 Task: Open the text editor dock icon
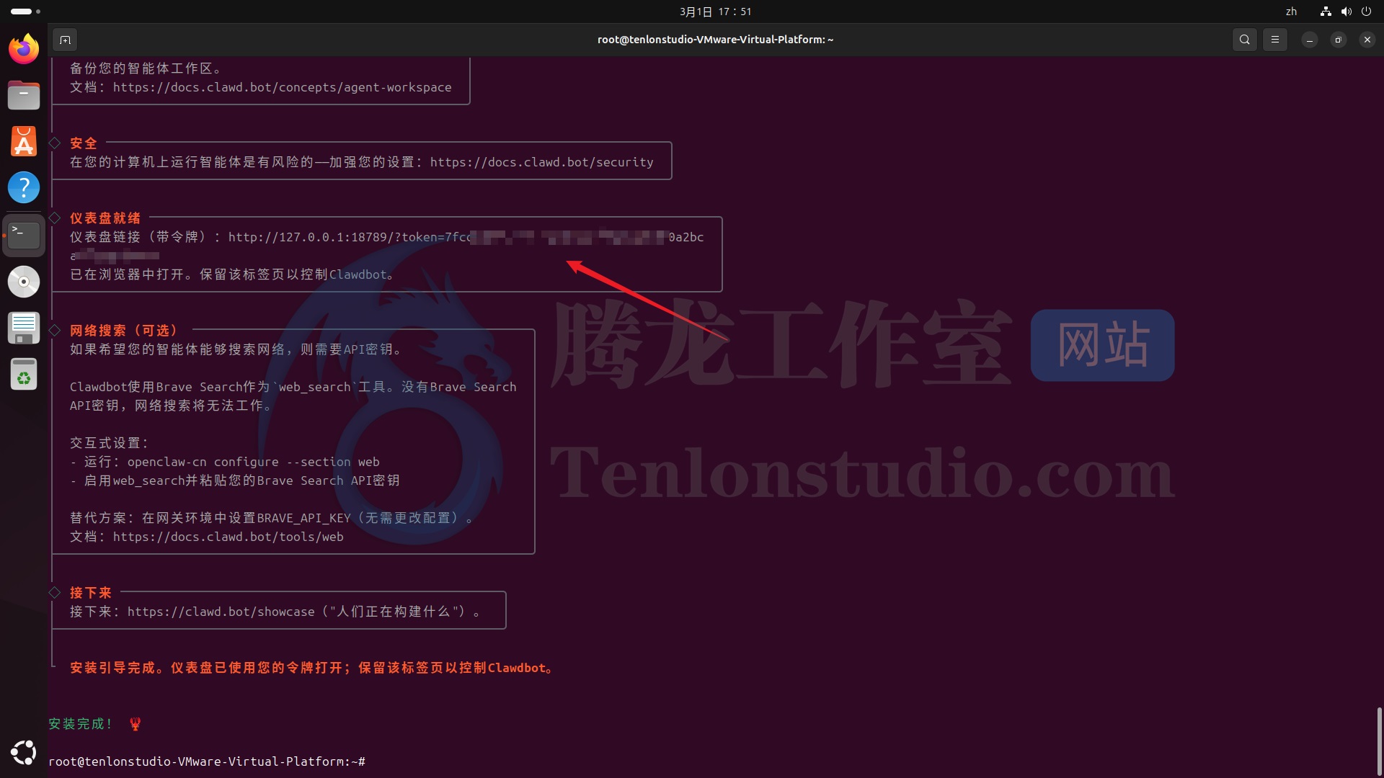pos(24,328)
